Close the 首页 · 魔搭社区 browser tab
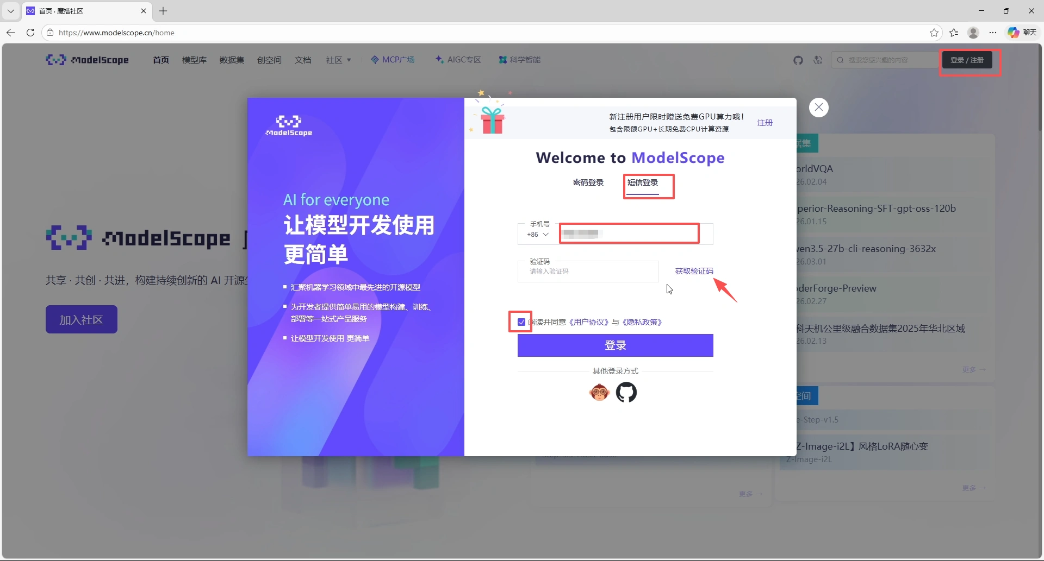 tap(144, 11)
